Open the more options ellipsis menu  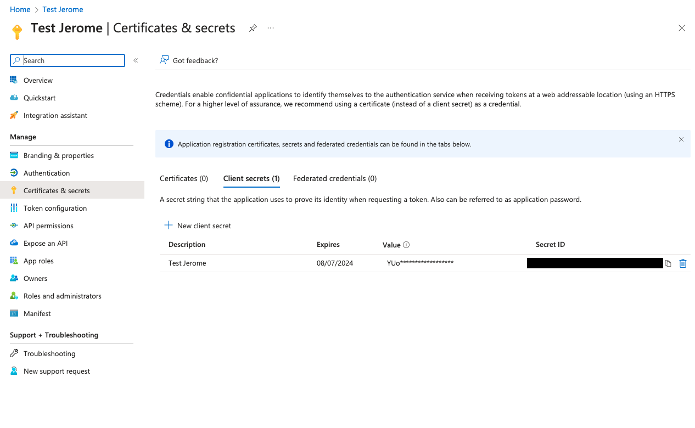tap(271, 28)
